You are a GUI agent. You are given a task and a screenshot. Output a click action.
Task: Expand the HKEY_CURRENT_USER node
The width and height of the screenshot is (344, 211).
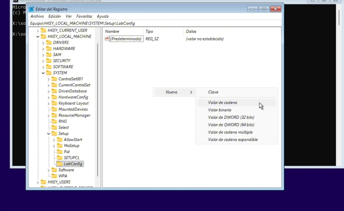(x=38, y=31)
